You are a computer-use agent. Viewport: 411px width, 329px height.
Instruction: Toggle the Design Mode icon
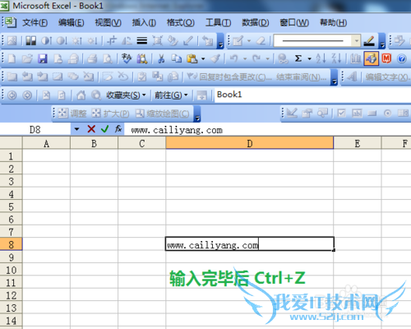(x=292, y=114)
